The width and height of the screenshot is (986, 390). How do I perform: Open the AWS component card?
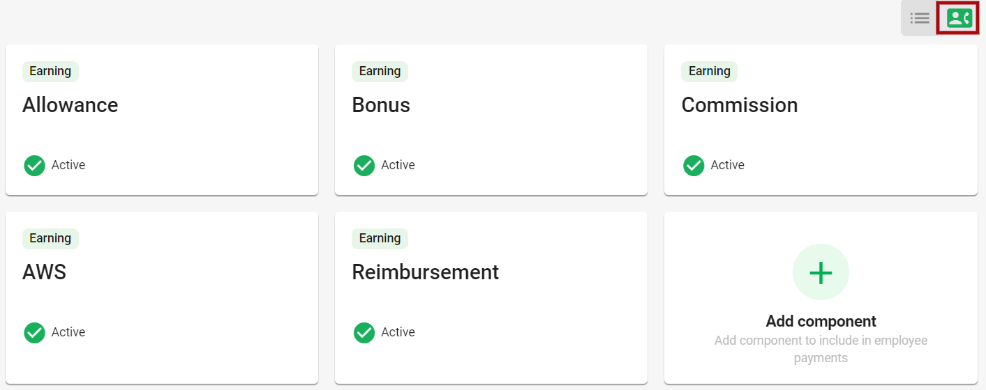(x=162, y=297)
